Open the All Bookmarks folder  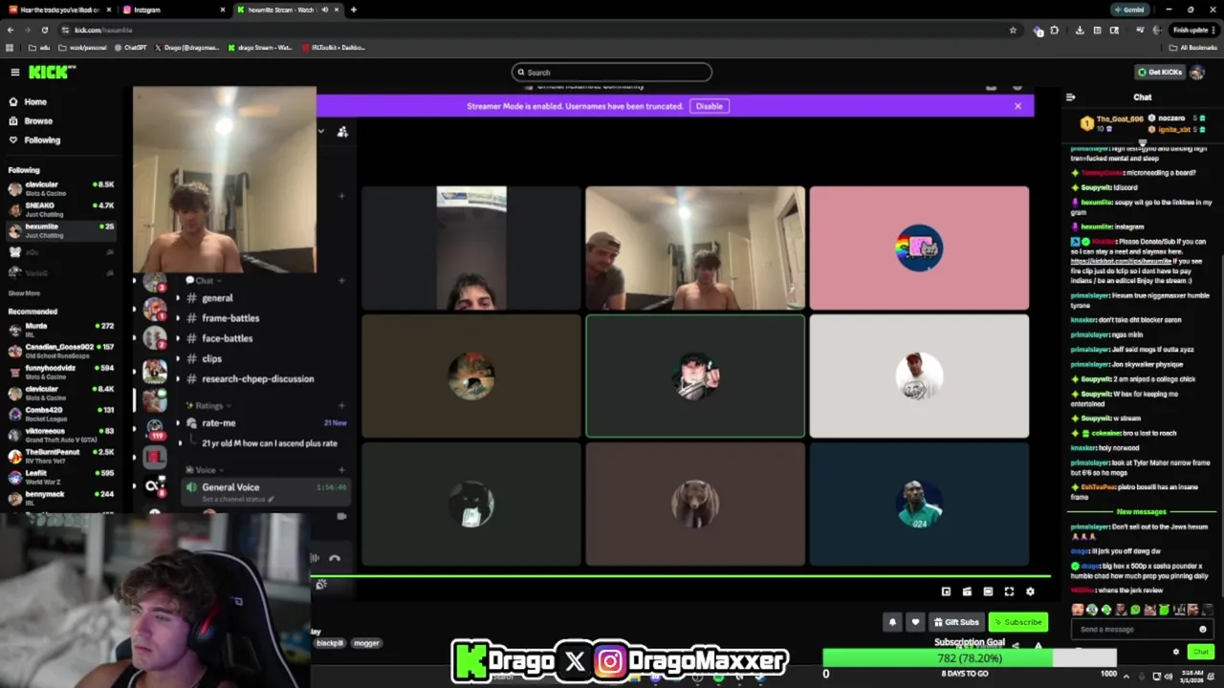tap(1193, 47)
